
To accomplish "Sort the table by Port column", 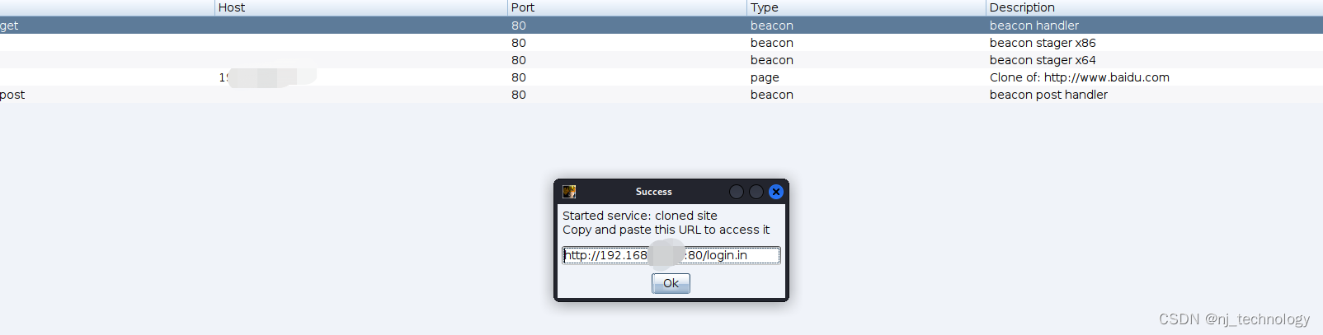I will pos(627,7).
